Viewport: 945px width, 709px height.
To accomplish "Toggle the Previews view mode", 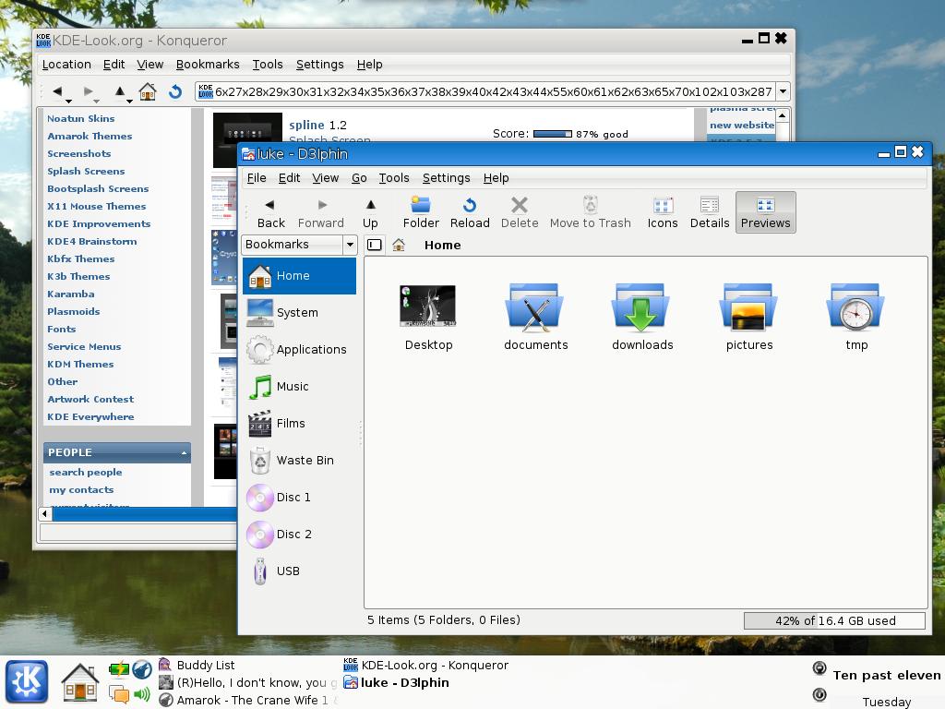I will pos(765,213).
